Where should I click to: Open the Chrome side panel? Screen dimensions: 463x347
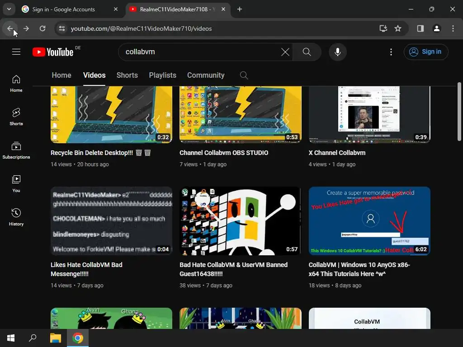(420, 28)
